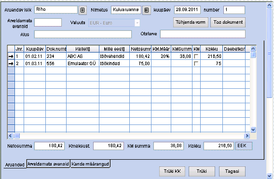Open lookup list next to Nimetus field

pyautogui.click(x=147, y=10)
